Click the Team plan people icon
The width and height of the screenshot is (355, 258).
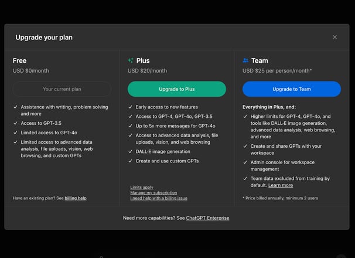(245, 60)
